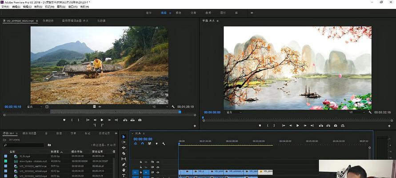Click Drag Video Only icon in source monitor
Screen dimensions: 396x178
[x=94, y=107]
